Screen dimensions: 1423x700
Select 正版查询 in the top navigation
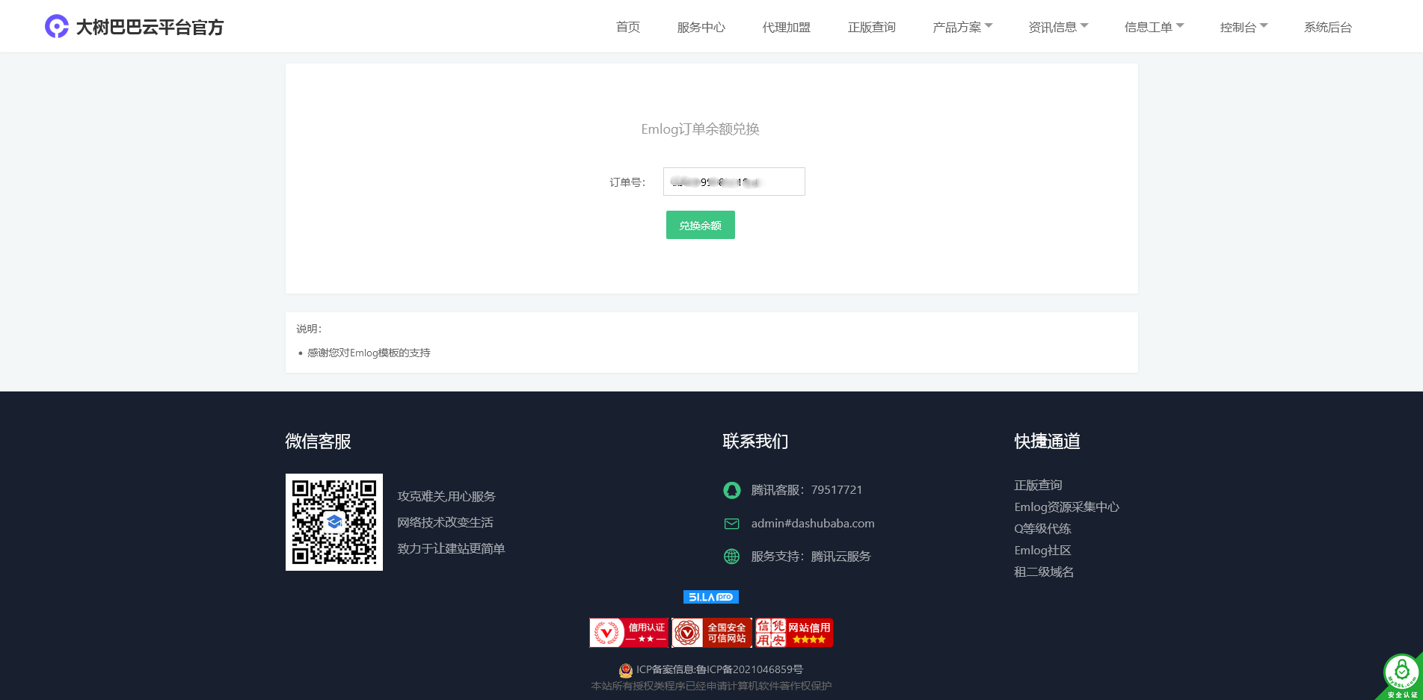(871, 28)
